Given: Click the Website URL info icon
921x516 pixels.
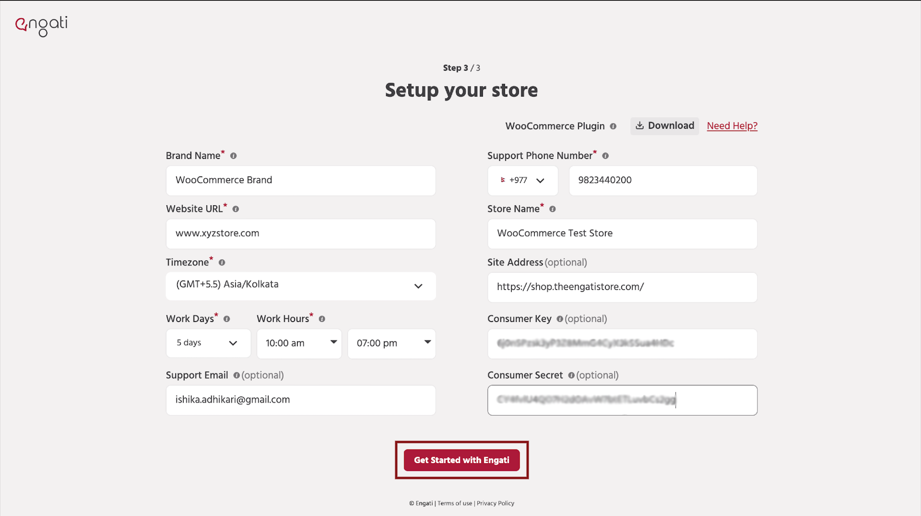Looking at the screenshot, I should (236, 209).
